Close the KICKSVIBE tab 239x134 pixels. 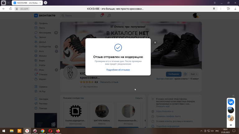pos(40,3)
